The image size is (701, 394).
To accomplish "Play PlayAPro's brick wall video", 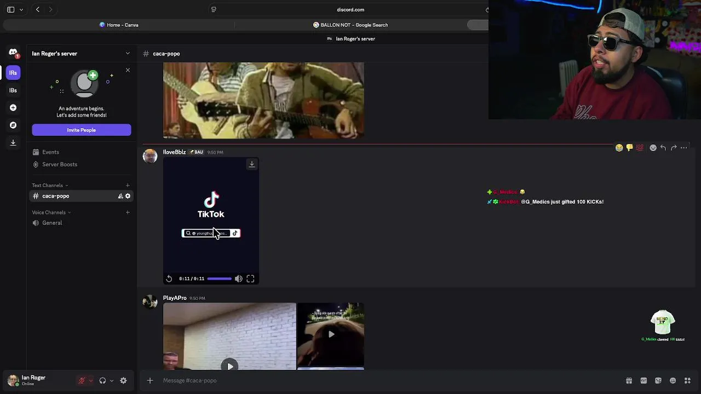I will [x=230, y=366].
